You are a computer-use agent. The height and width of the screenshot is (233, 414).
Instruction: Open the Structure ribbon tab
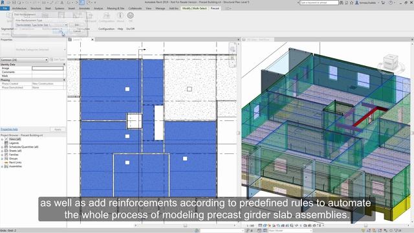pos(36,8)
